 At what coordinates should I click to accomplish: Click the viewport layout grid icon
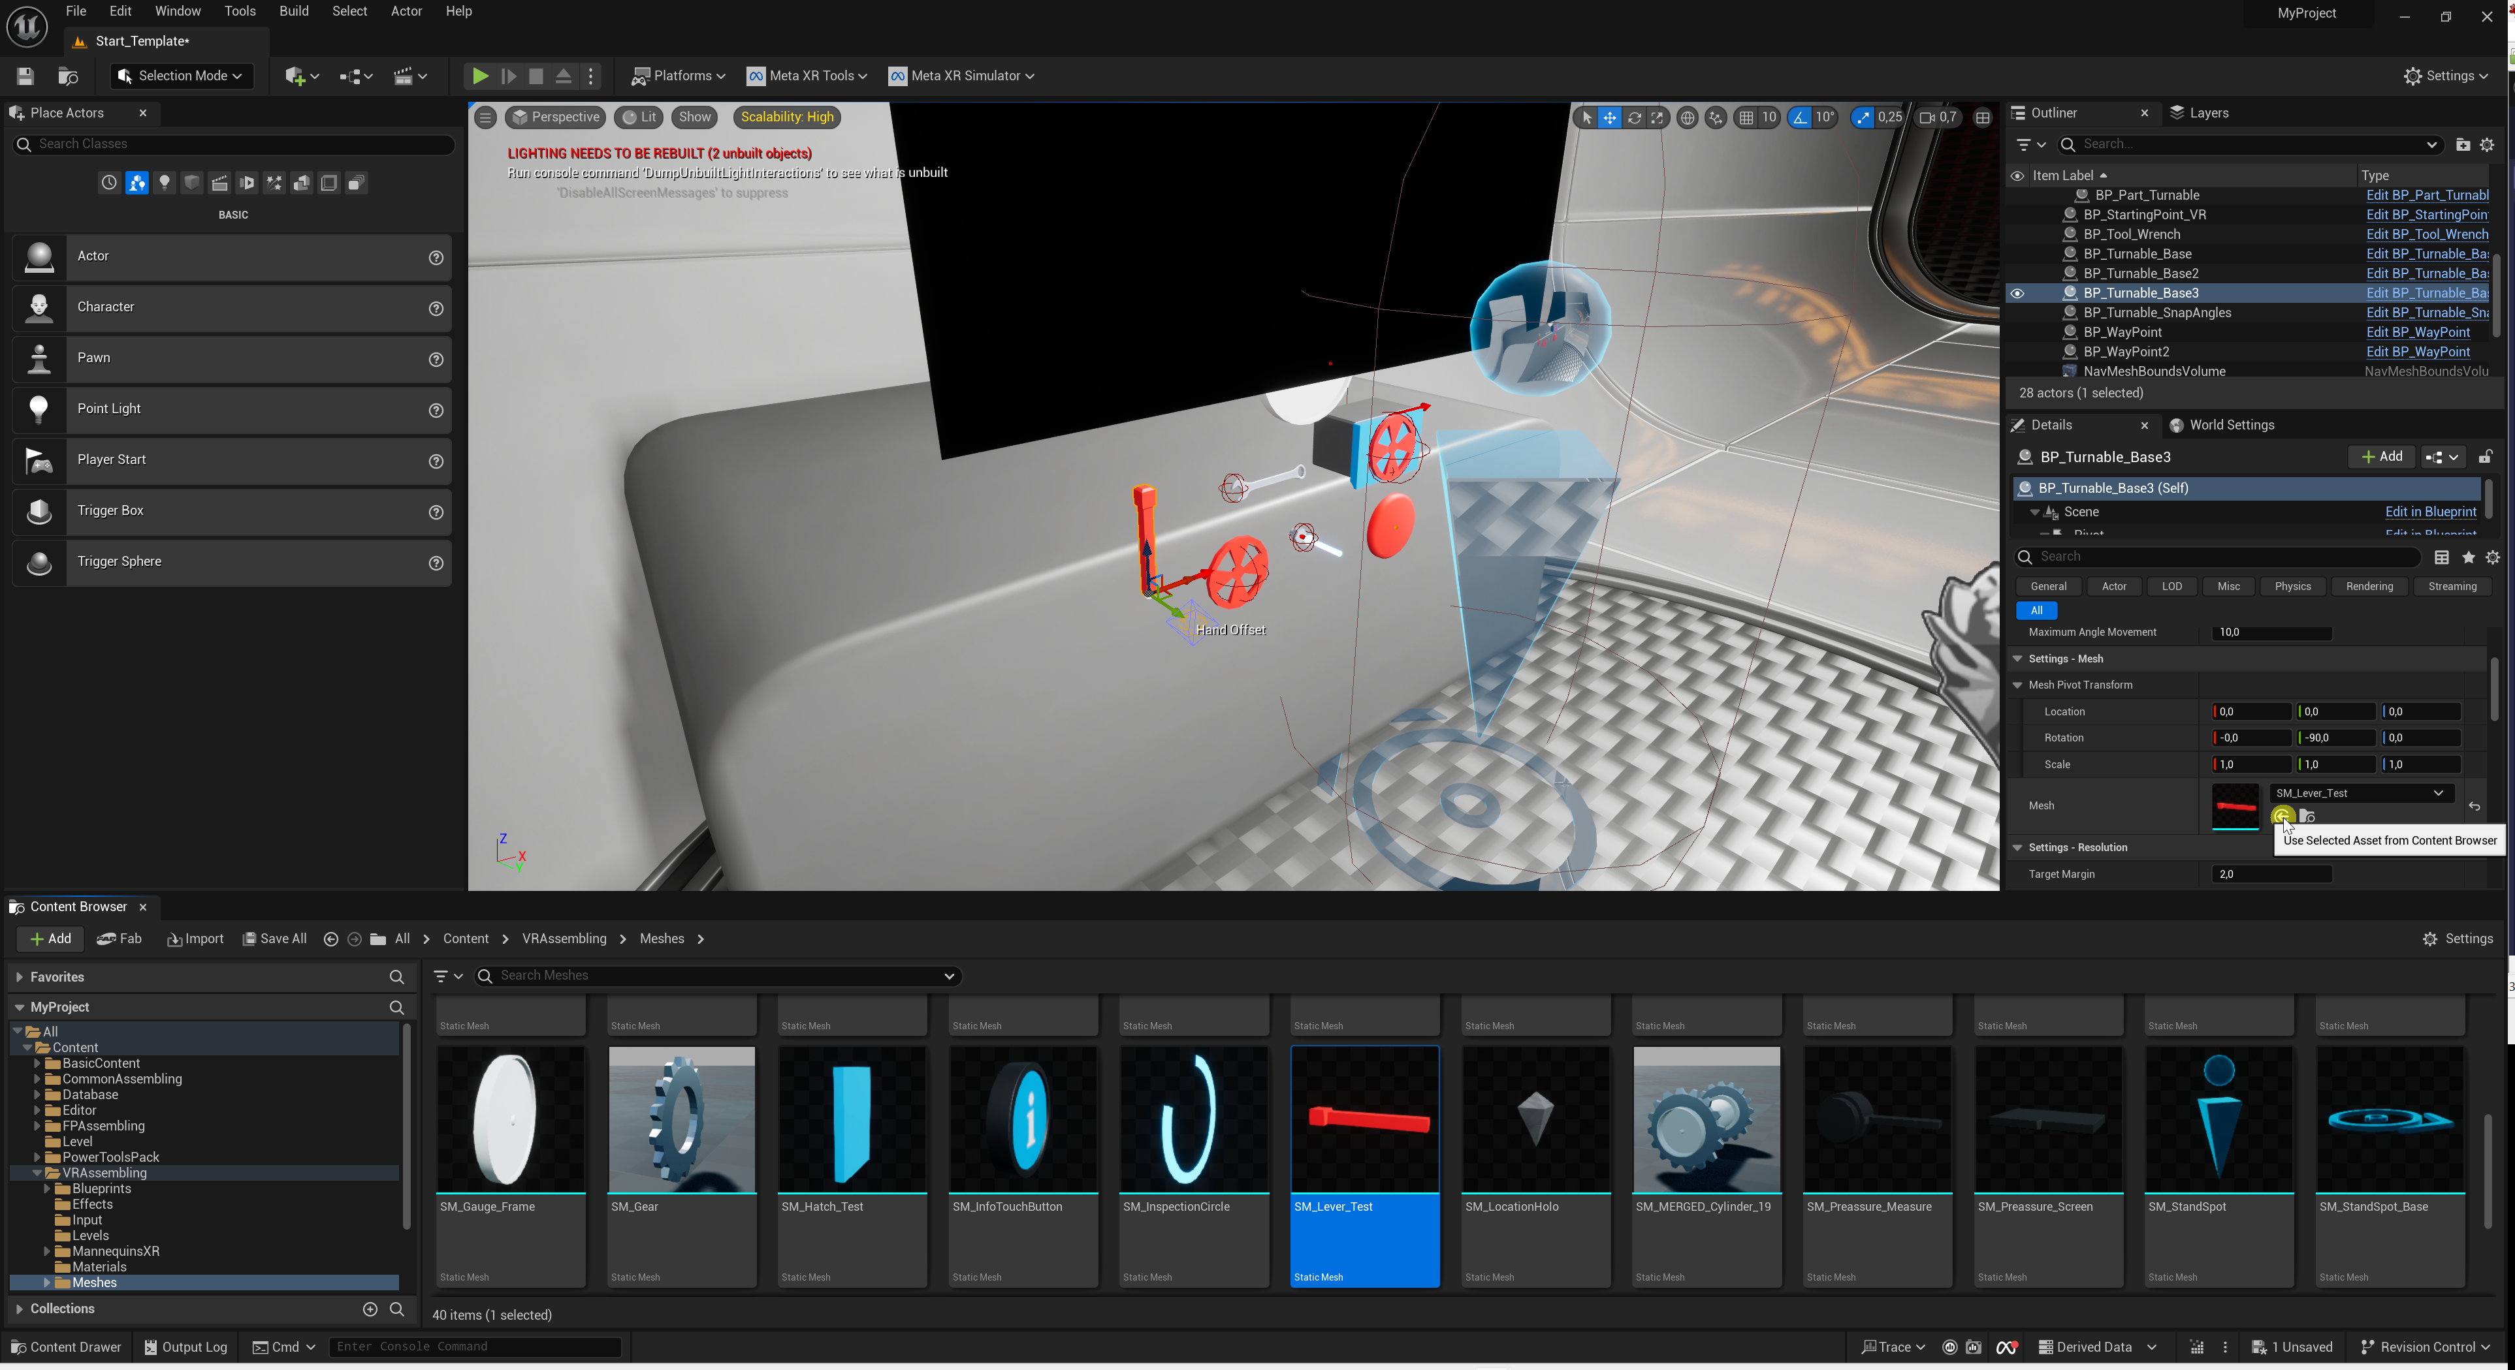(1982, 117)
